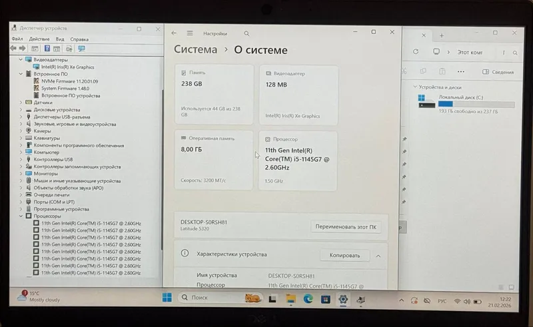533x327 pixels.
Task: Close the current Explorer tab
Action: (424, 35)
